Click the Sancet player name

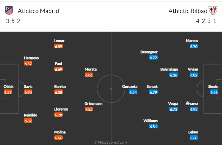(152, 86)
